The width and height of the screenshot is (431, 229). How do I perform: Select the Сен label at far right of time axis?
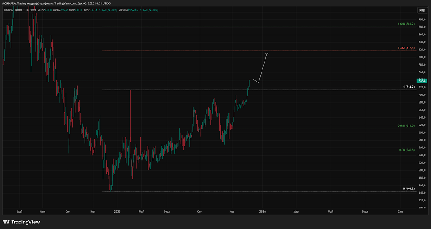pos(400,212)
